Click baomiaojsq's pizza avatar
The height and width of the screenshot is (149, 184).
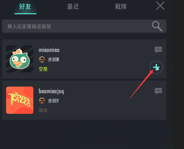(x=20, y=100)
